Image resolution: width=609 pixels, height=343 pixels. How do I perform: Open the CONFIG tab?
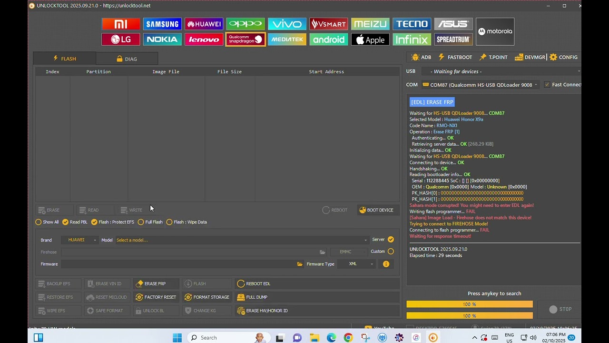coord(564,57)
